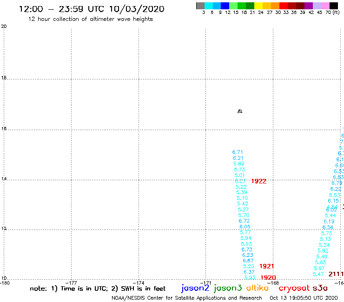The image size is (344, 302).
Task: Click the '70 (ft)' color bar label
Action: point(332,13)
